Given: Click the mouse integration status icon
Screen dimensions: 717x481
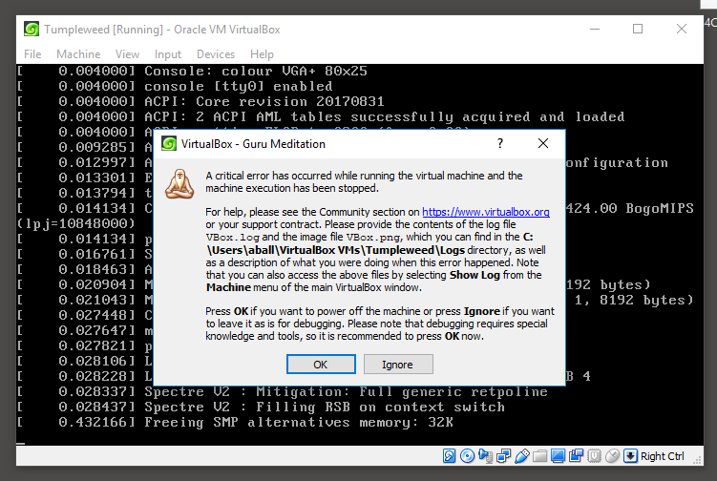Looking at the screenshot, I should pyautogui.click(x=612, y=456).
